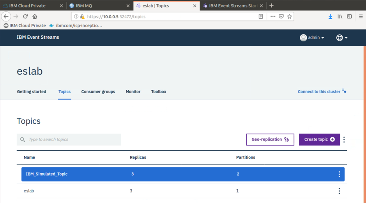Open overflow menu next to Create topic
The image size is (366, 203).
344,140
